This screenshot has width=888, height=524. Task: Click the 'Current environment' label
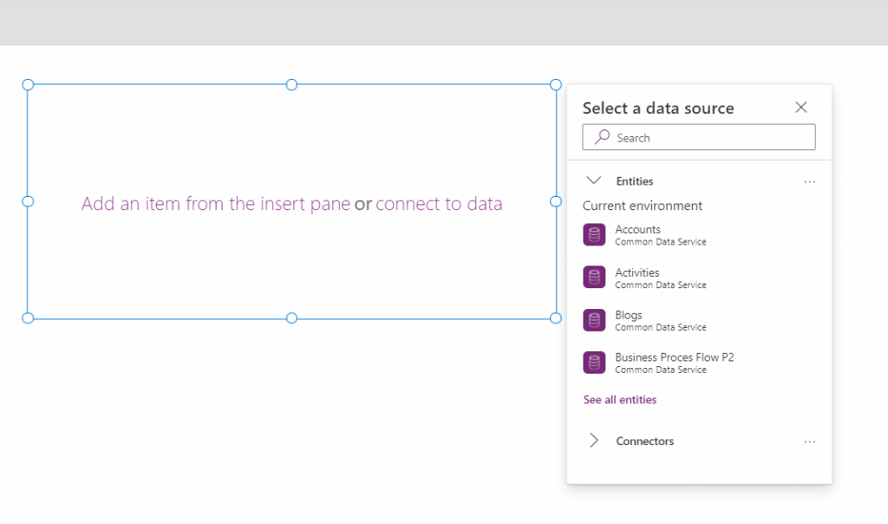pos(643,206)
